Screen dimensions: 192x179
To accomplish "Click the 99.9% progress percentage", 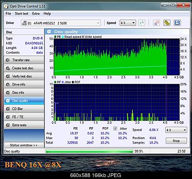I will click(x=139, y=151).
